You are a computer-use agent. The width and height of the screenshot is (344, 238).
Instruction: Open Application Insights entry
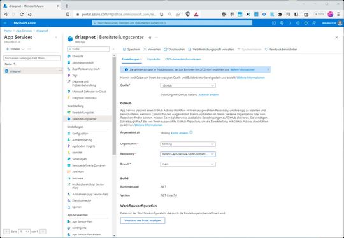point(83,146)
